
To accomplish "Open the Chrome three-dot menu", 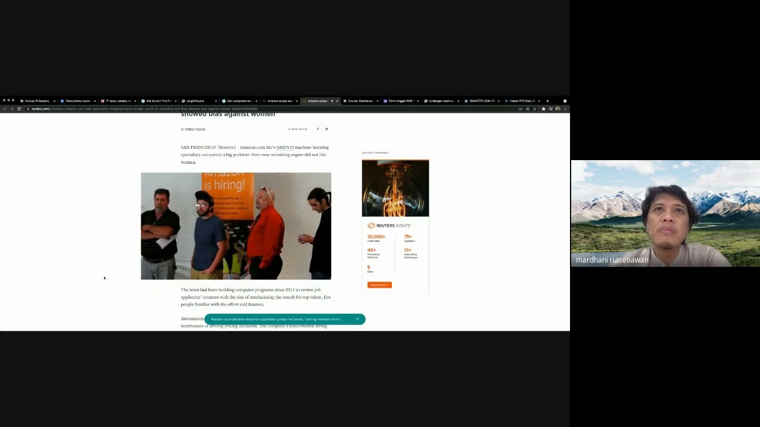I will [x=565, y=109].
